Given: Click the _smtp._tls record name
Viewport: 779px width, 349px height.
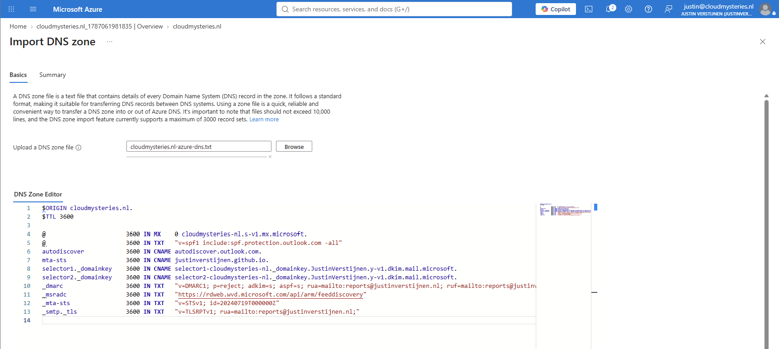Looking at the screenshot, I should click(59, 311).
